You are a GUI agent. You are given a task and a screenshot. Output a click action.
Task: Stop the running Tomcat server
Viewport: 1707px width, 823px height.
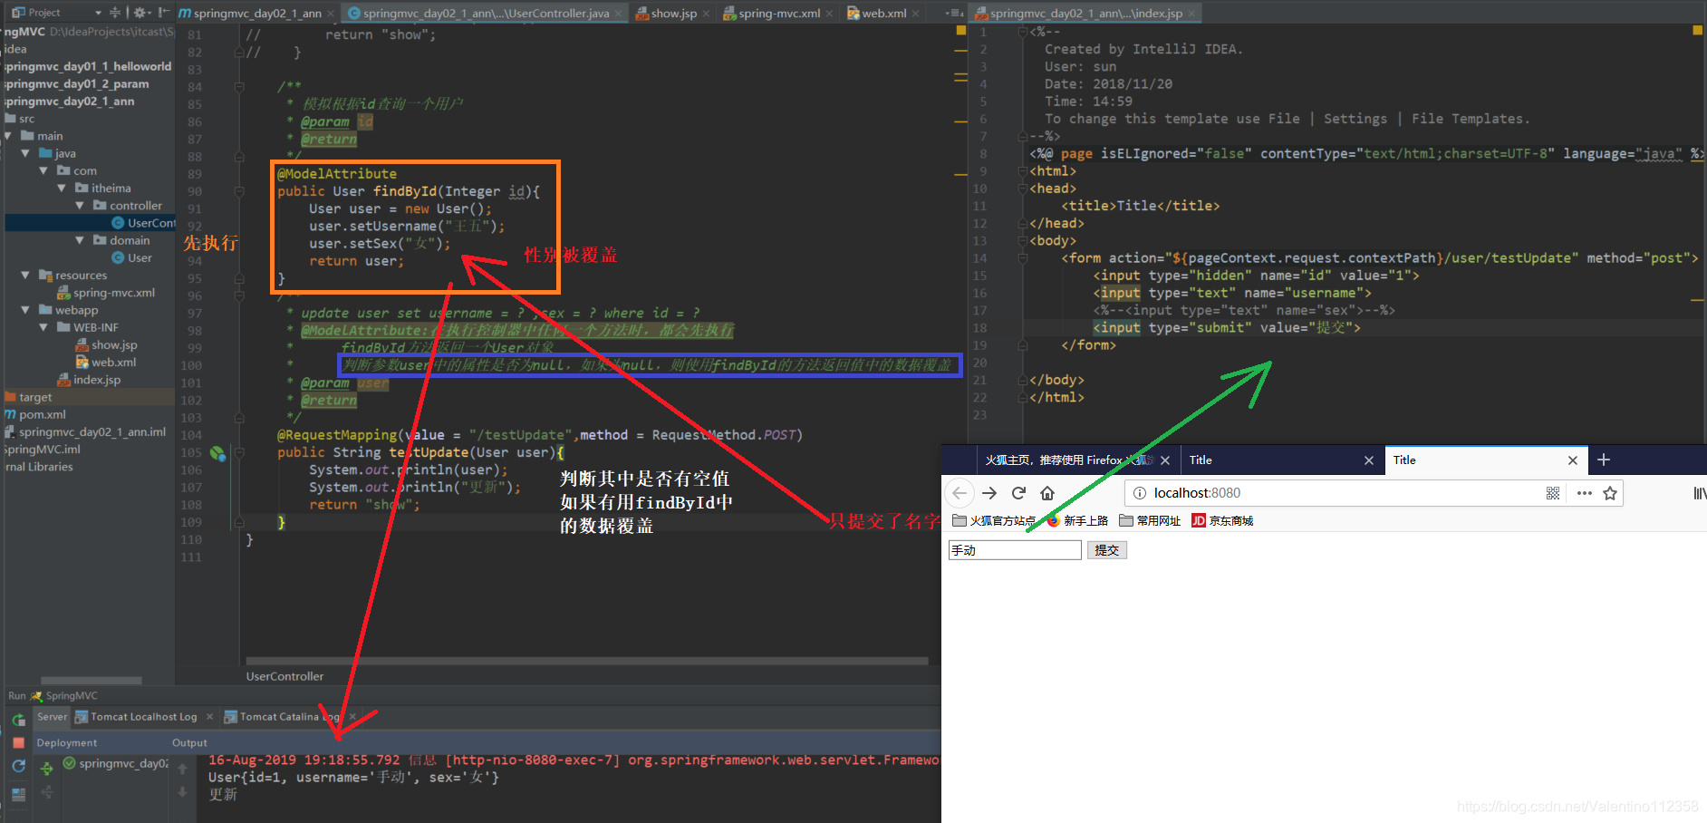coord(18,742)
